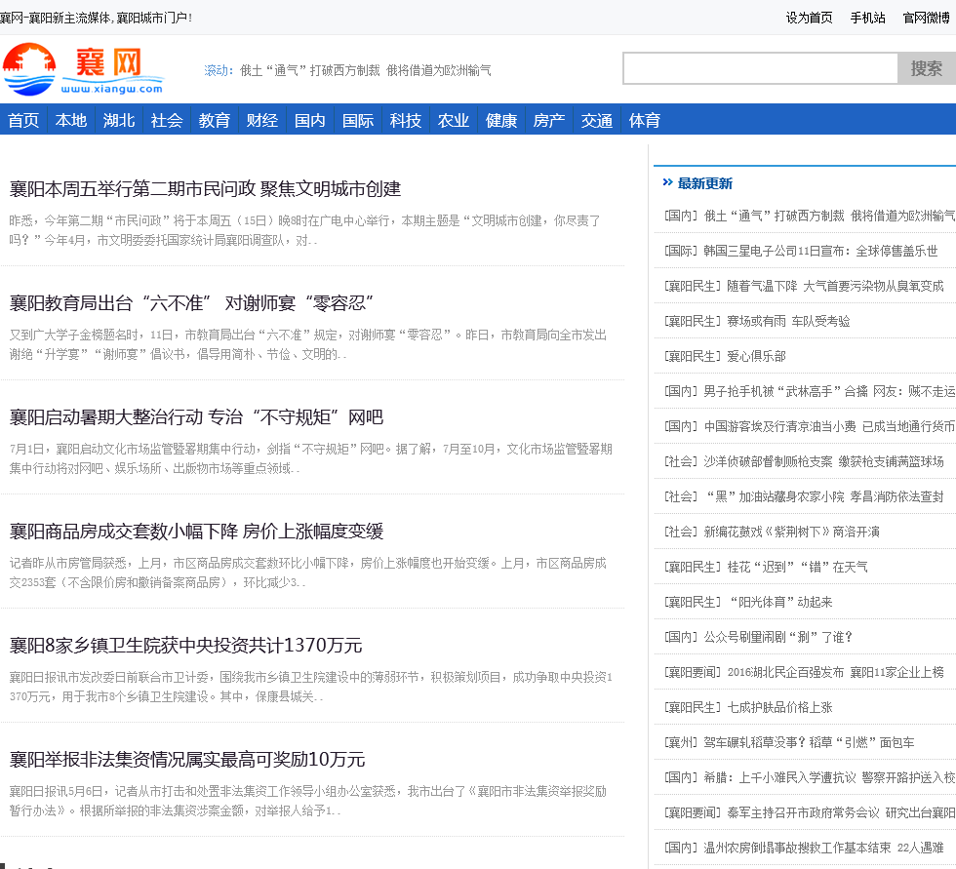
Task: Open the 手机站 mobile site link
Action: (867, 18)
